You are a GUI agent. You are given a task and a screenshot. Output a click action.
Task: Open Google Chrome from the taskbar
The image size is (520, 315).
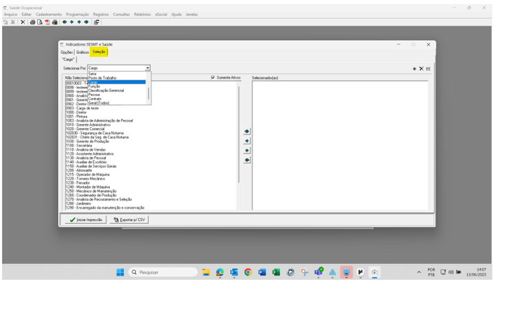click(248, 272)
